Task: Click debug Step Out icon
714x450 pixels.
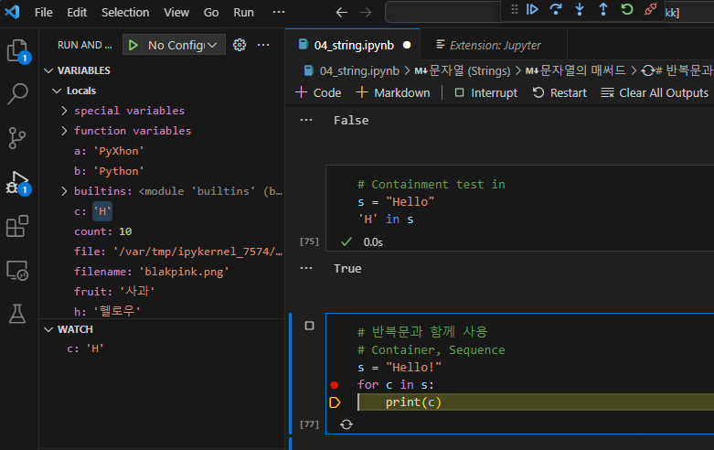Action: pos(602,9)
